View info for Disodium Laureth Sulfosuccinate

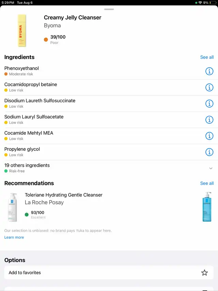tap(209, 103)
